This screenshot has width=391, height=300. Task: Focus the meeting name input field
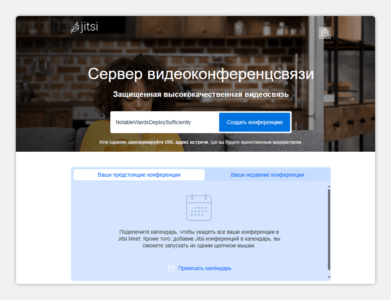tap(164, 122)
